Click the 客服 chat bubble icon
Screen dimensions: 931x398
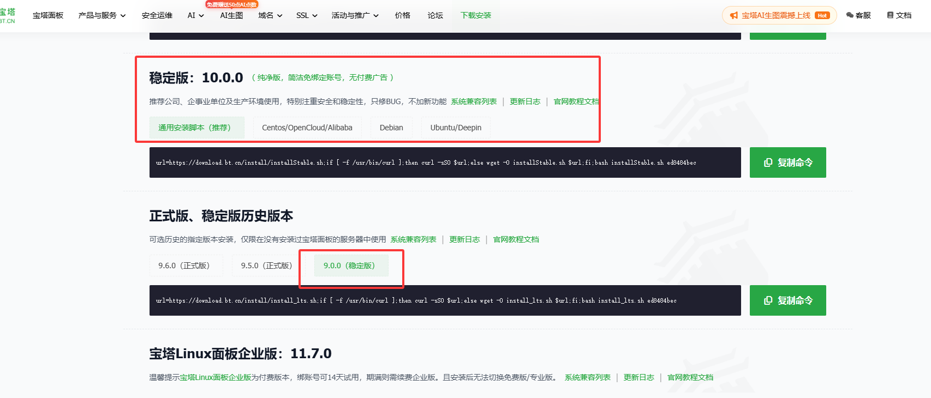tap(850, 15)
